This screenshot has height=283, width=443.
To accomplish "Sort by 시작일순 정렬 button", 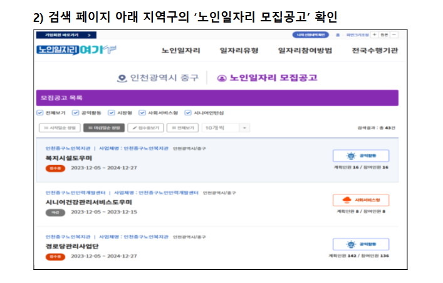I will 60,128.
